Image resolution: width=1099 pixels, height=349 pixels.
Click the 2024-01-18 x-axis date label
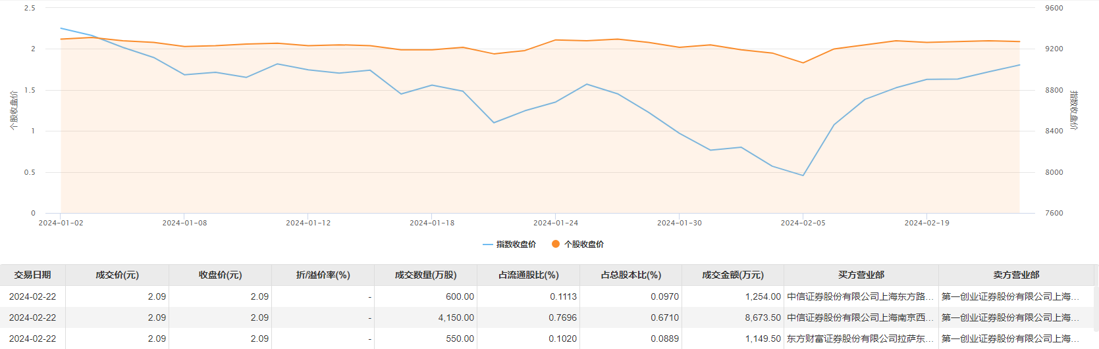tap(432, 223)
